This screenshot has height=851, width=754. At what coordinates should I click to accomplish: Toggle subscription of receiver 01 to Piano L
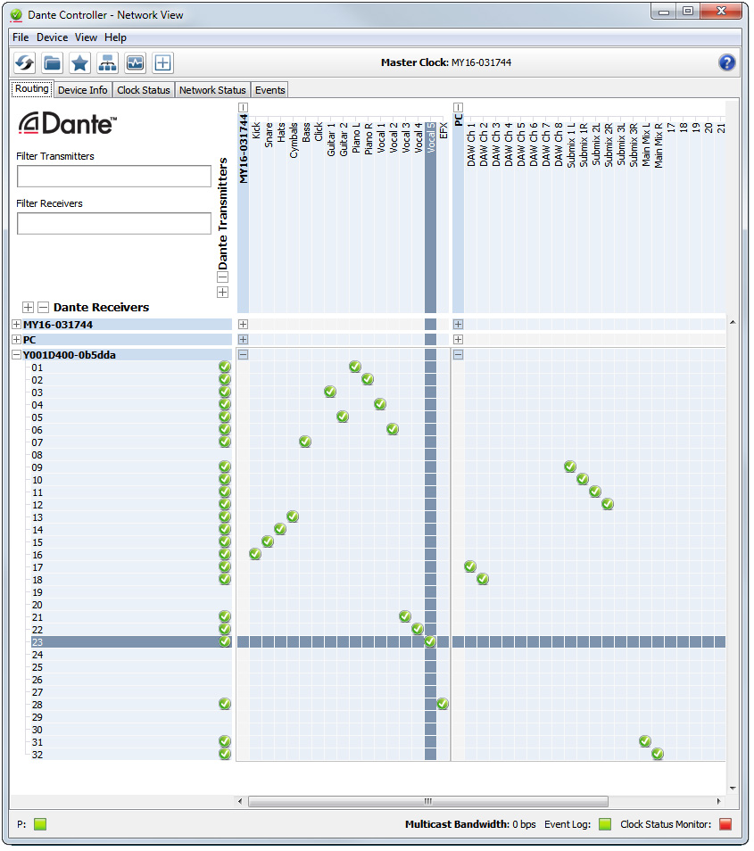point(355,368)
